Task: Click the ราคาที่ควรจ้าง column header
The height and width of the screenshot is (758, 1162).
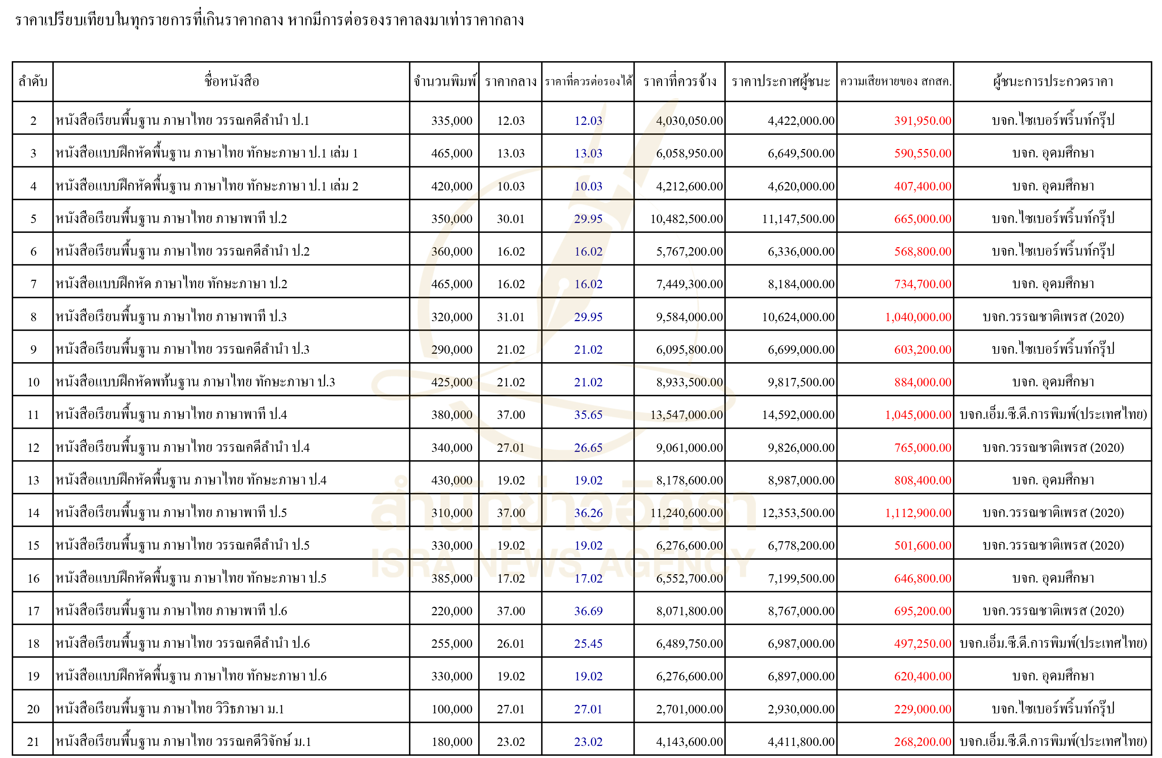Action: tap(680, 82)
